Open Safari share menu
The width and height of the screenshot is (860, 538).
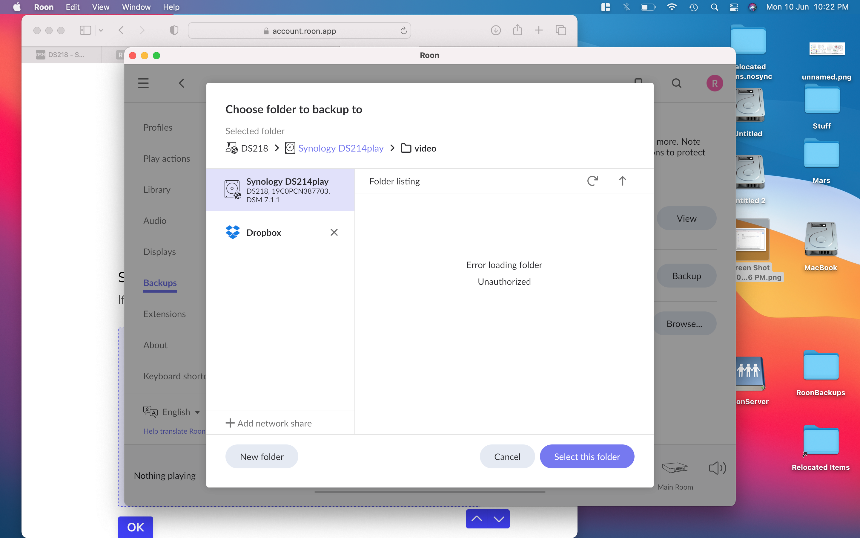pos(517,30)
